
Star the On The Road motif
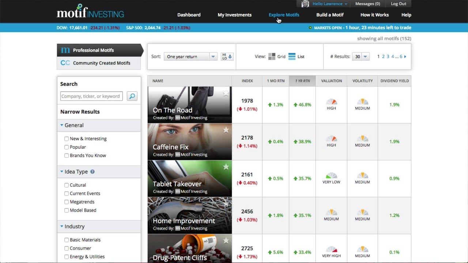pyautogui.click(x=226, y=94)
